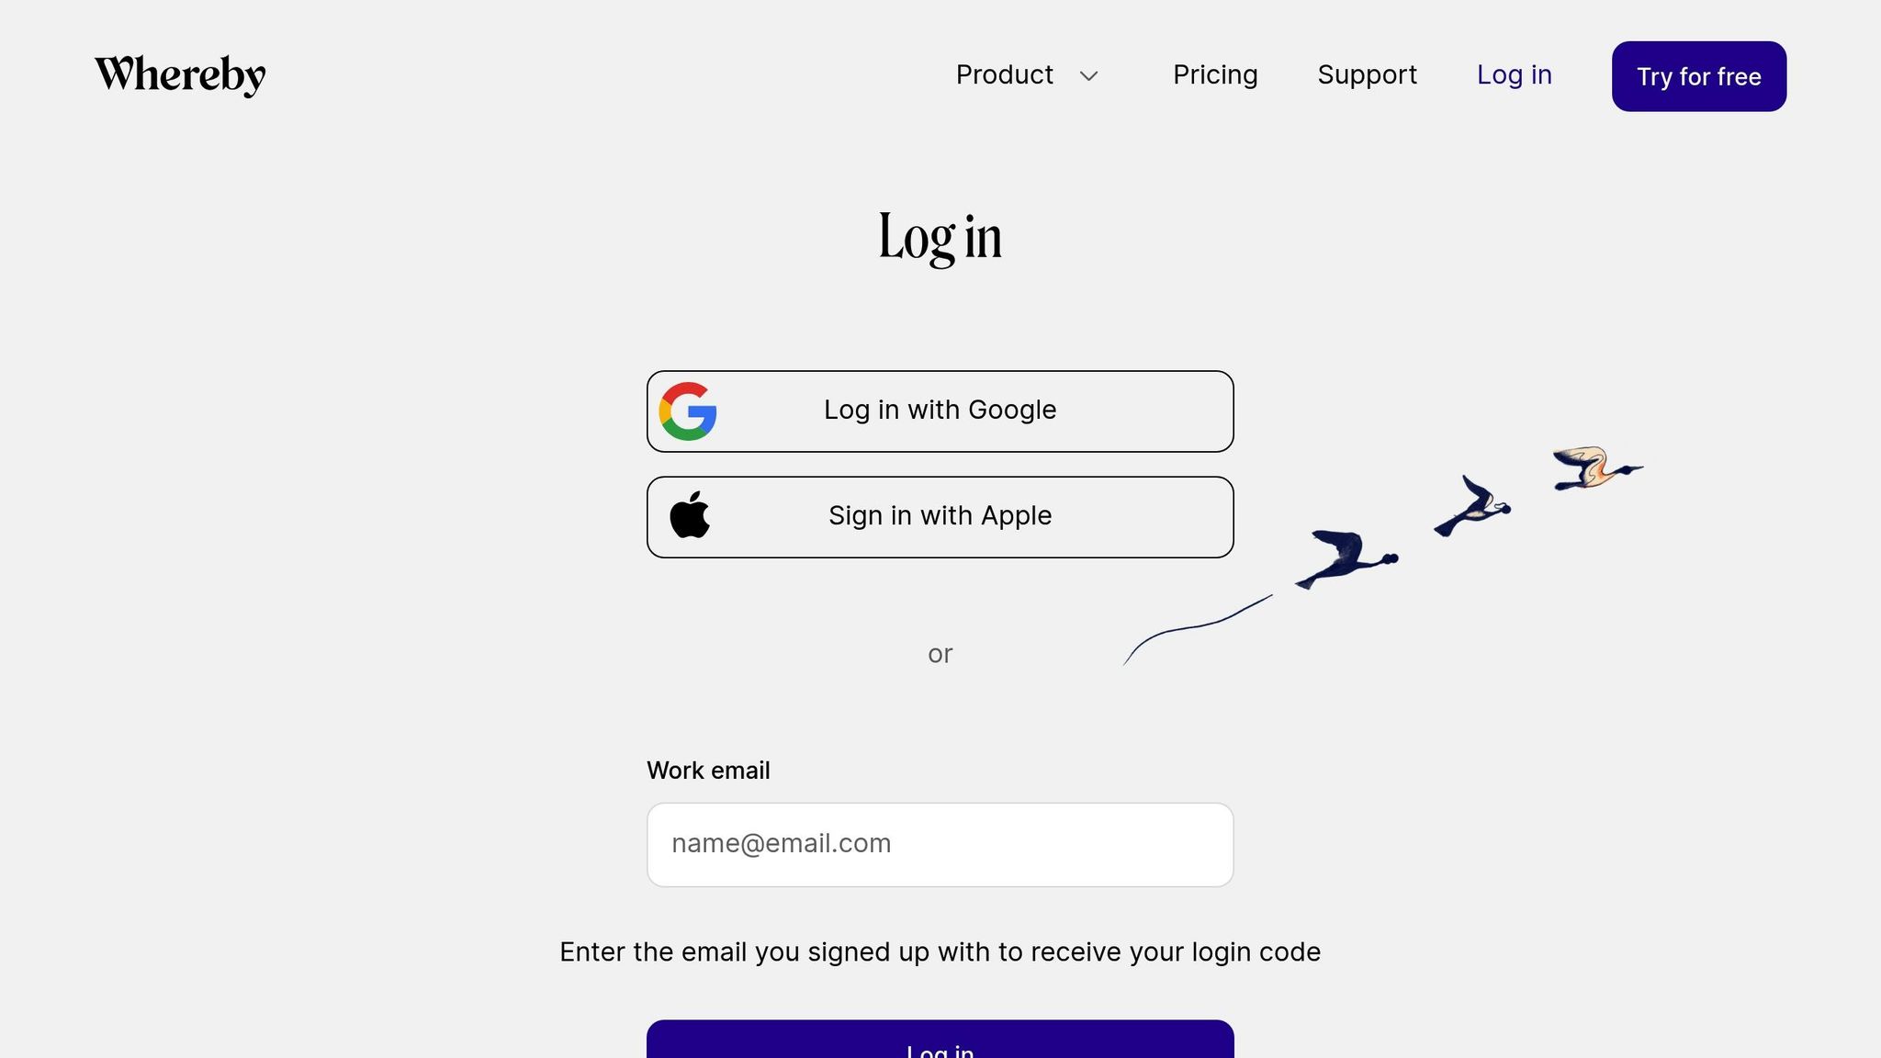
Task: Click the large Log in heading
Action: (940, 238)
